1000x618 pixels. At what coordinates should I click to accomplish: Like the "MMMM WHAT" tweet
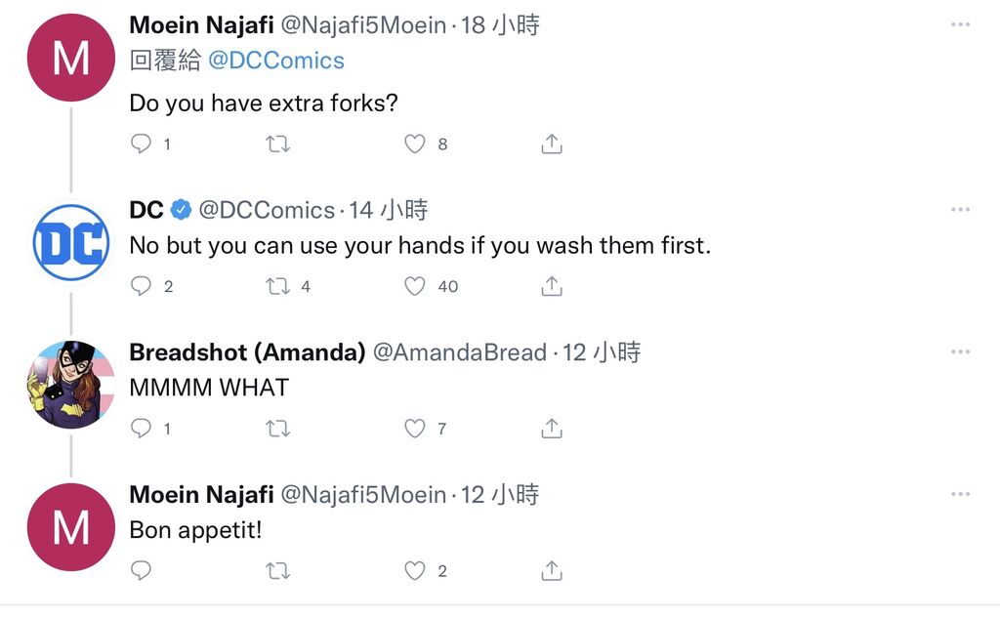point(415,429)
